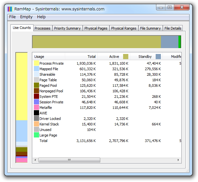Select the Session Private row label
Viewport: 198px width, 182px height.
pyautogui.click(x=51, y=102)
